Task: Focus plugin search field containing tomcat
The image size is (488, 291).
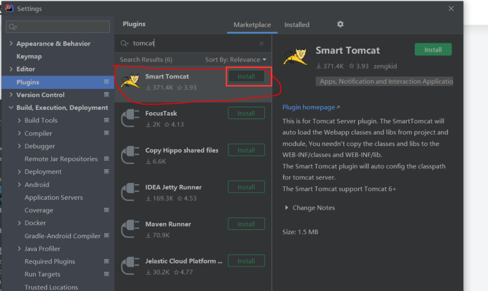Action: coord(193,43)
